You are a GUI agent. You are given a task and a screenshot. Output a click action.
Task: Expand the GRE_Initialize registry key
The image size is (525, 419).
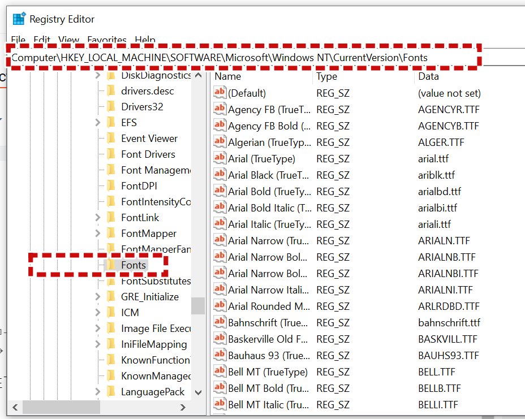97,296
